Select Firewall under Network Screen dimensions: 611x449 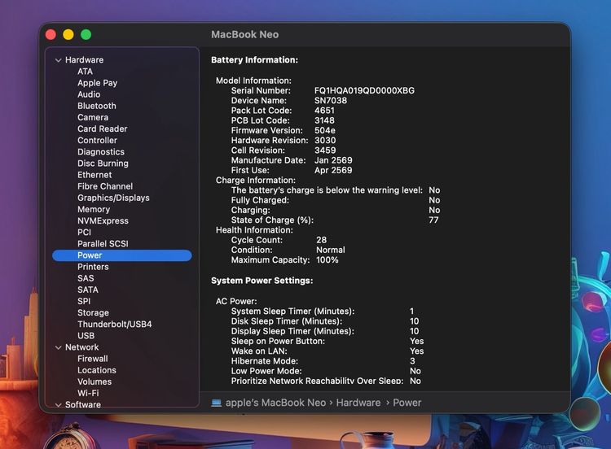coord(93,359)
